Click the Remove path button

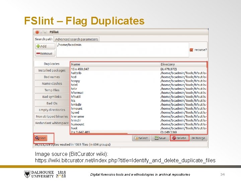click(x=45, y=54)
